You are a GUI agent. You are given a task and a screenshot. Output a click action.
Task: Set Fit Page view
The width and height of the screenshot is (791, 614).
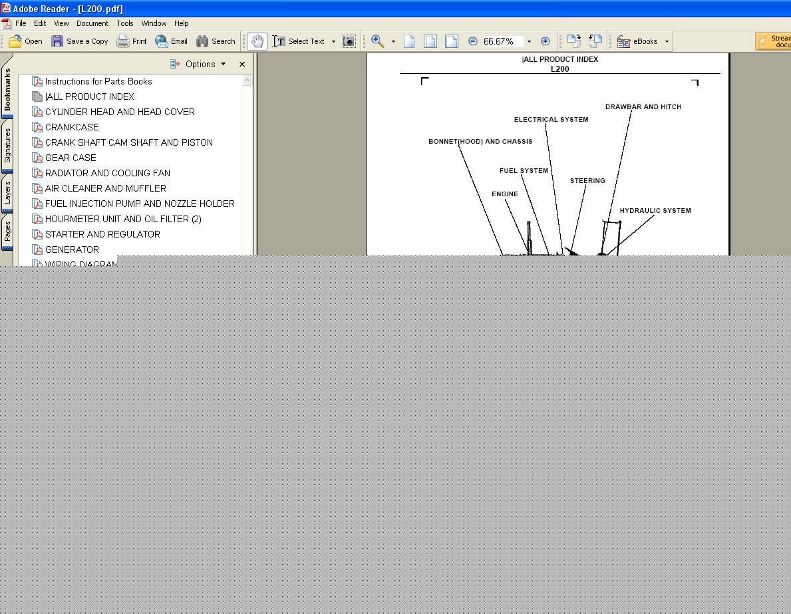tap(430, 41)
